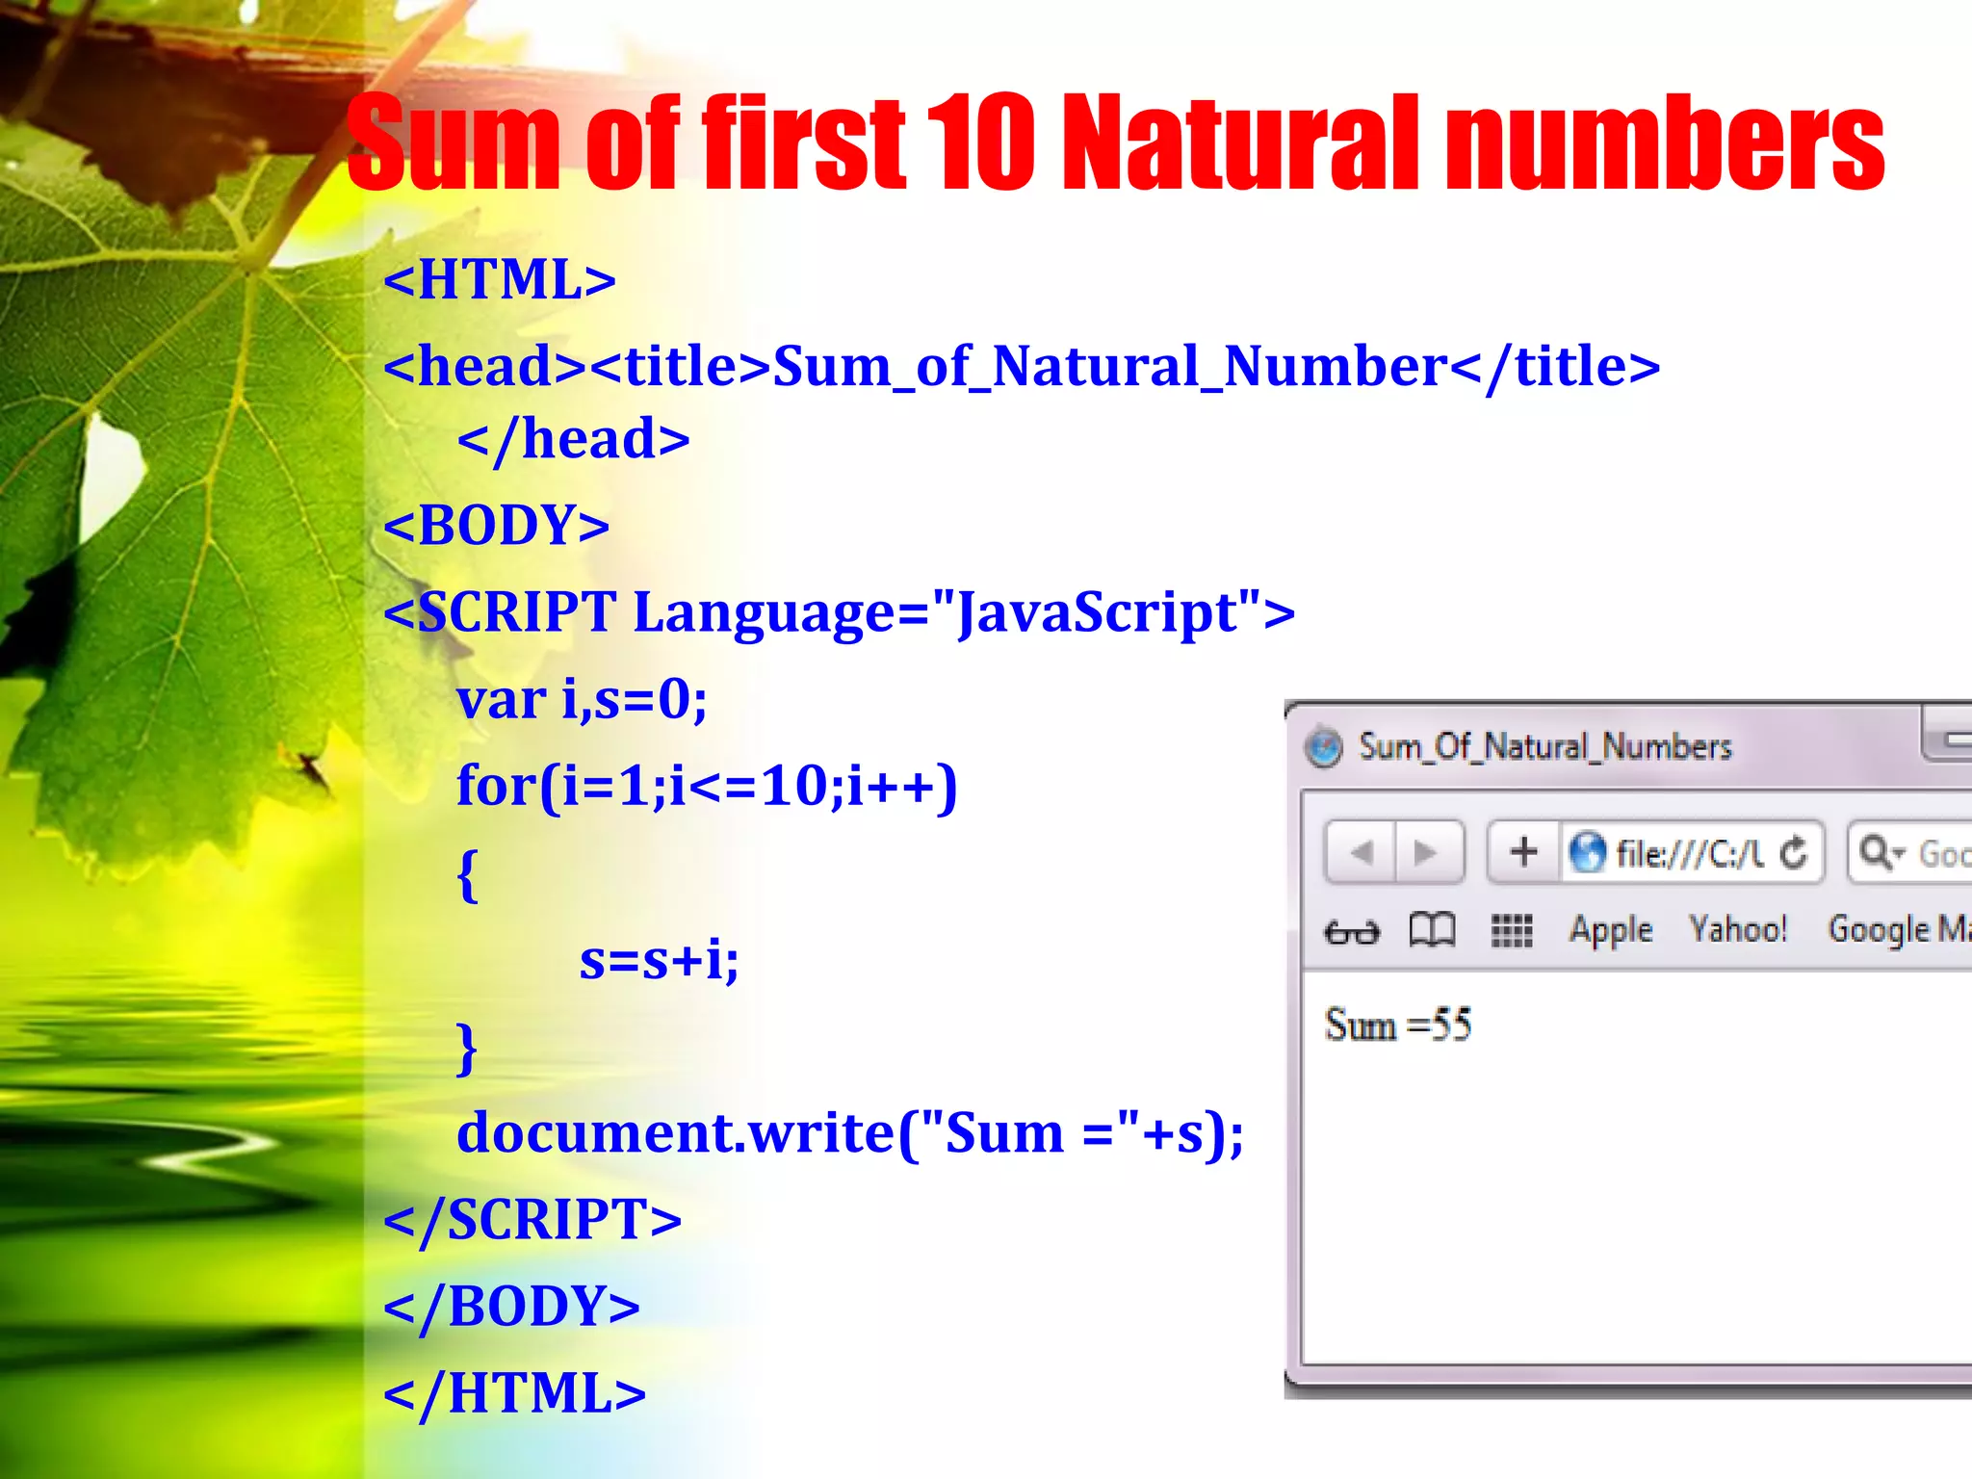Click the Safari compass icon in the title bar

tap(1324, 747)
